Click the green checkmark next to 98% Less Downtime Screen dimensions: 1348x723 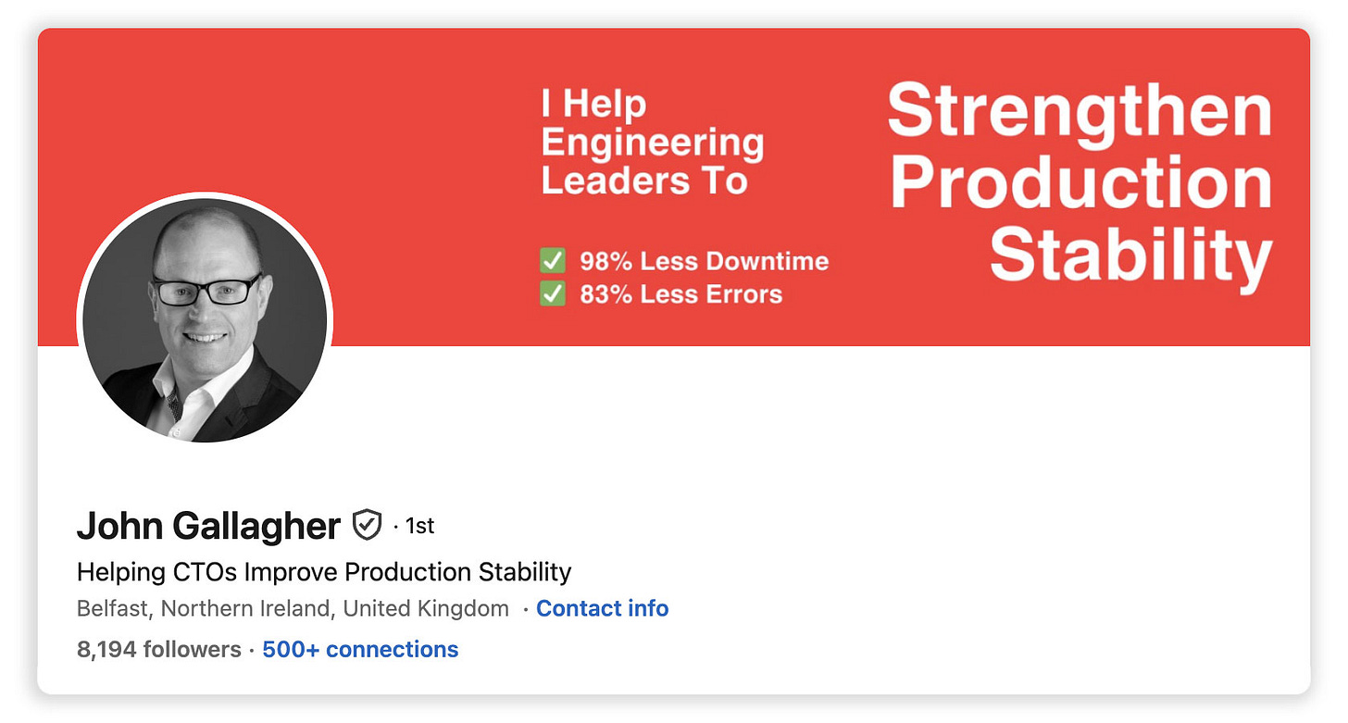click(x=553, y=261)
